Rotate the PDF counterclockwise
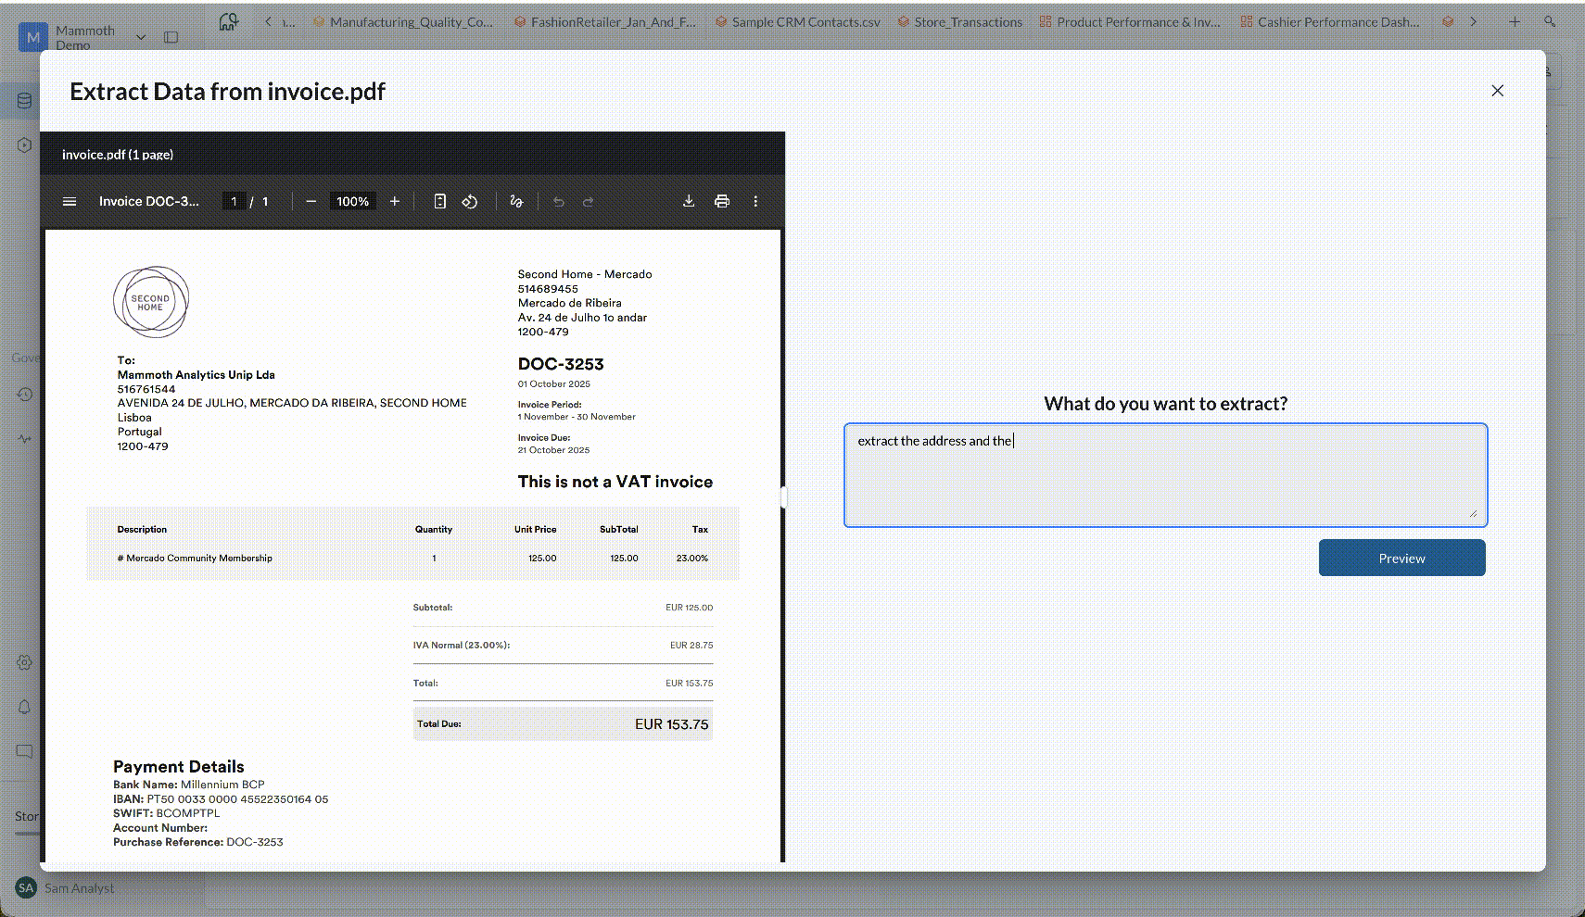This screenshot has height=917, width=1585. pos(470,201)
